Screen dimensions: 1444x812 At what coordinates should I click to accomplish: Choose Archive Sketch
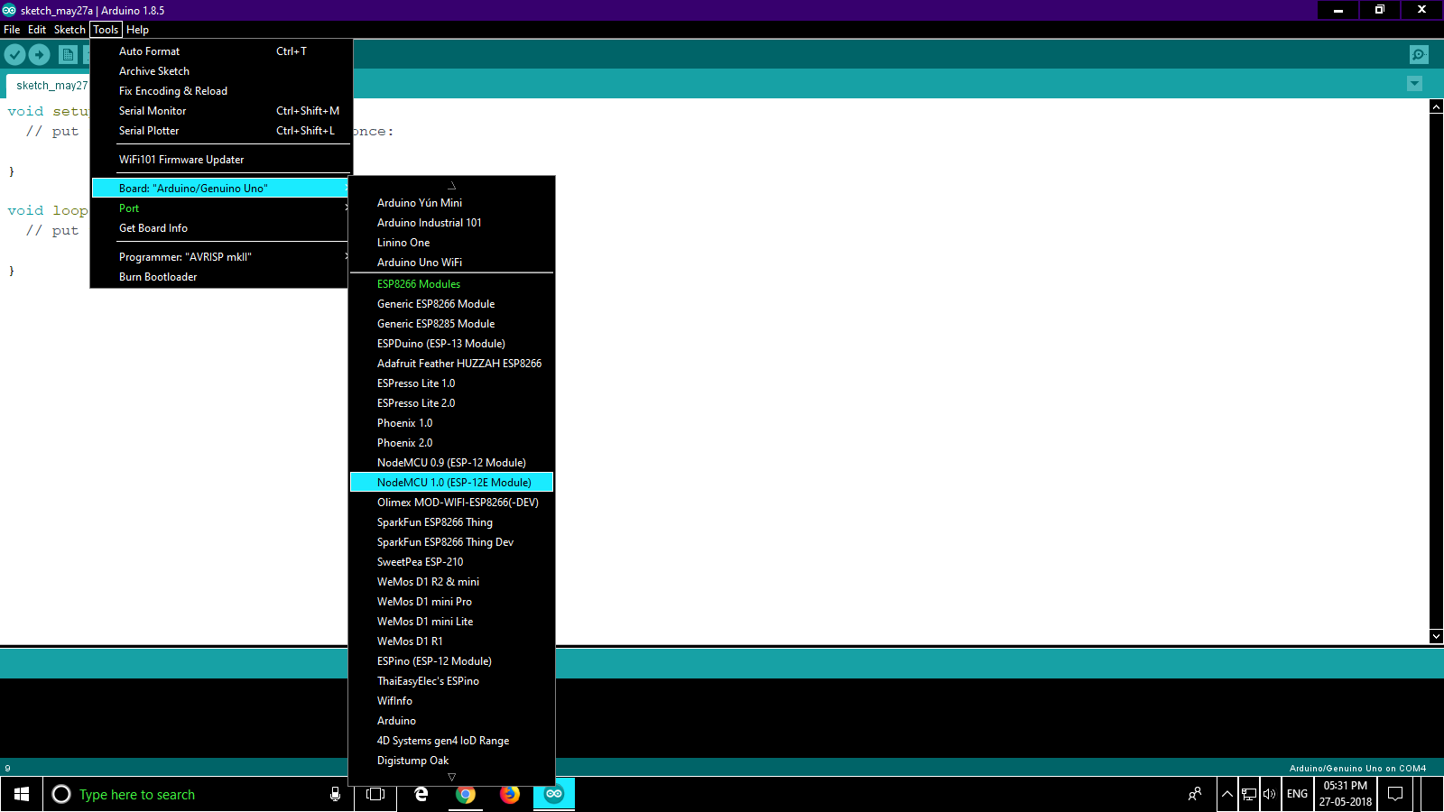[221, 71]
